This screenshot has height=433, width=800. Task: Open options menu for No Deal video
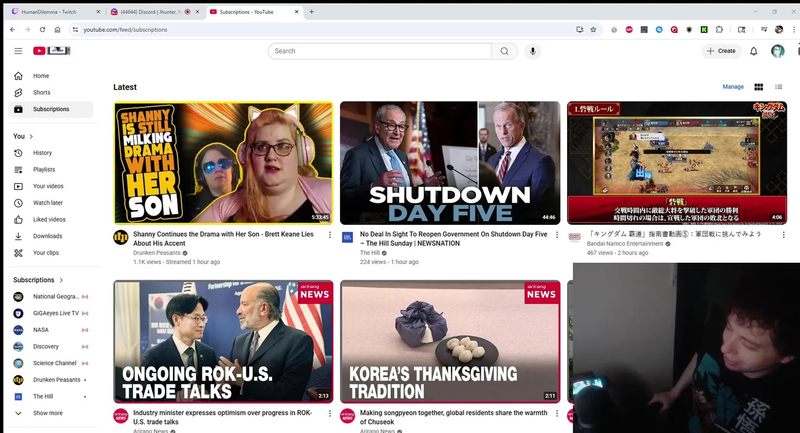(557, 235)
